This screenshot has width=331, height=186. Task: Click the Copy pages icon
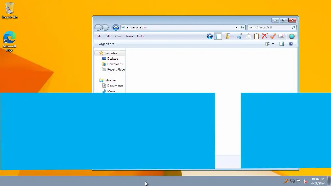tap(248, 36)
